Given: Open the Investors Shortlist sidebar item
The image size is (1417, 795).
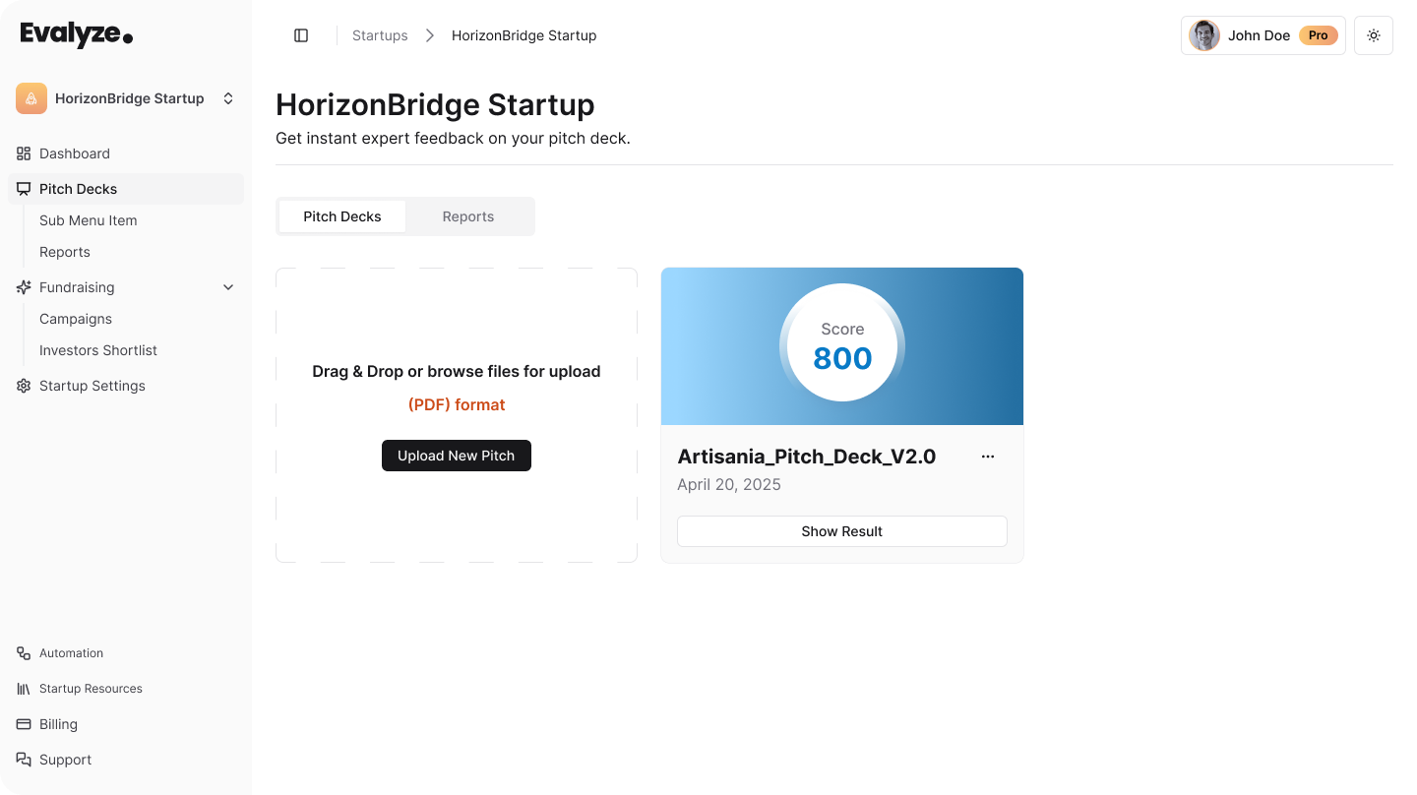Looking at the screenshot, I should point(98,350).
